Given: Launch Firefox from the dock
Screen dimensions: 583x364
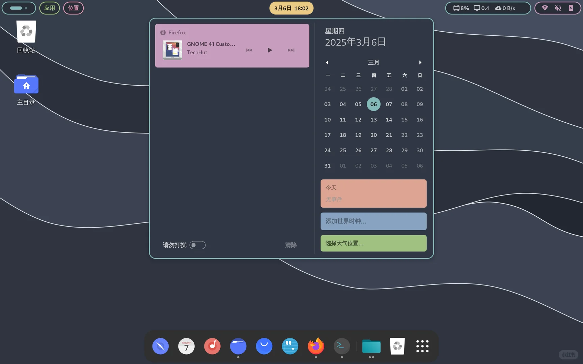Looking at the screenshot, I should click(x=316, y=346).
